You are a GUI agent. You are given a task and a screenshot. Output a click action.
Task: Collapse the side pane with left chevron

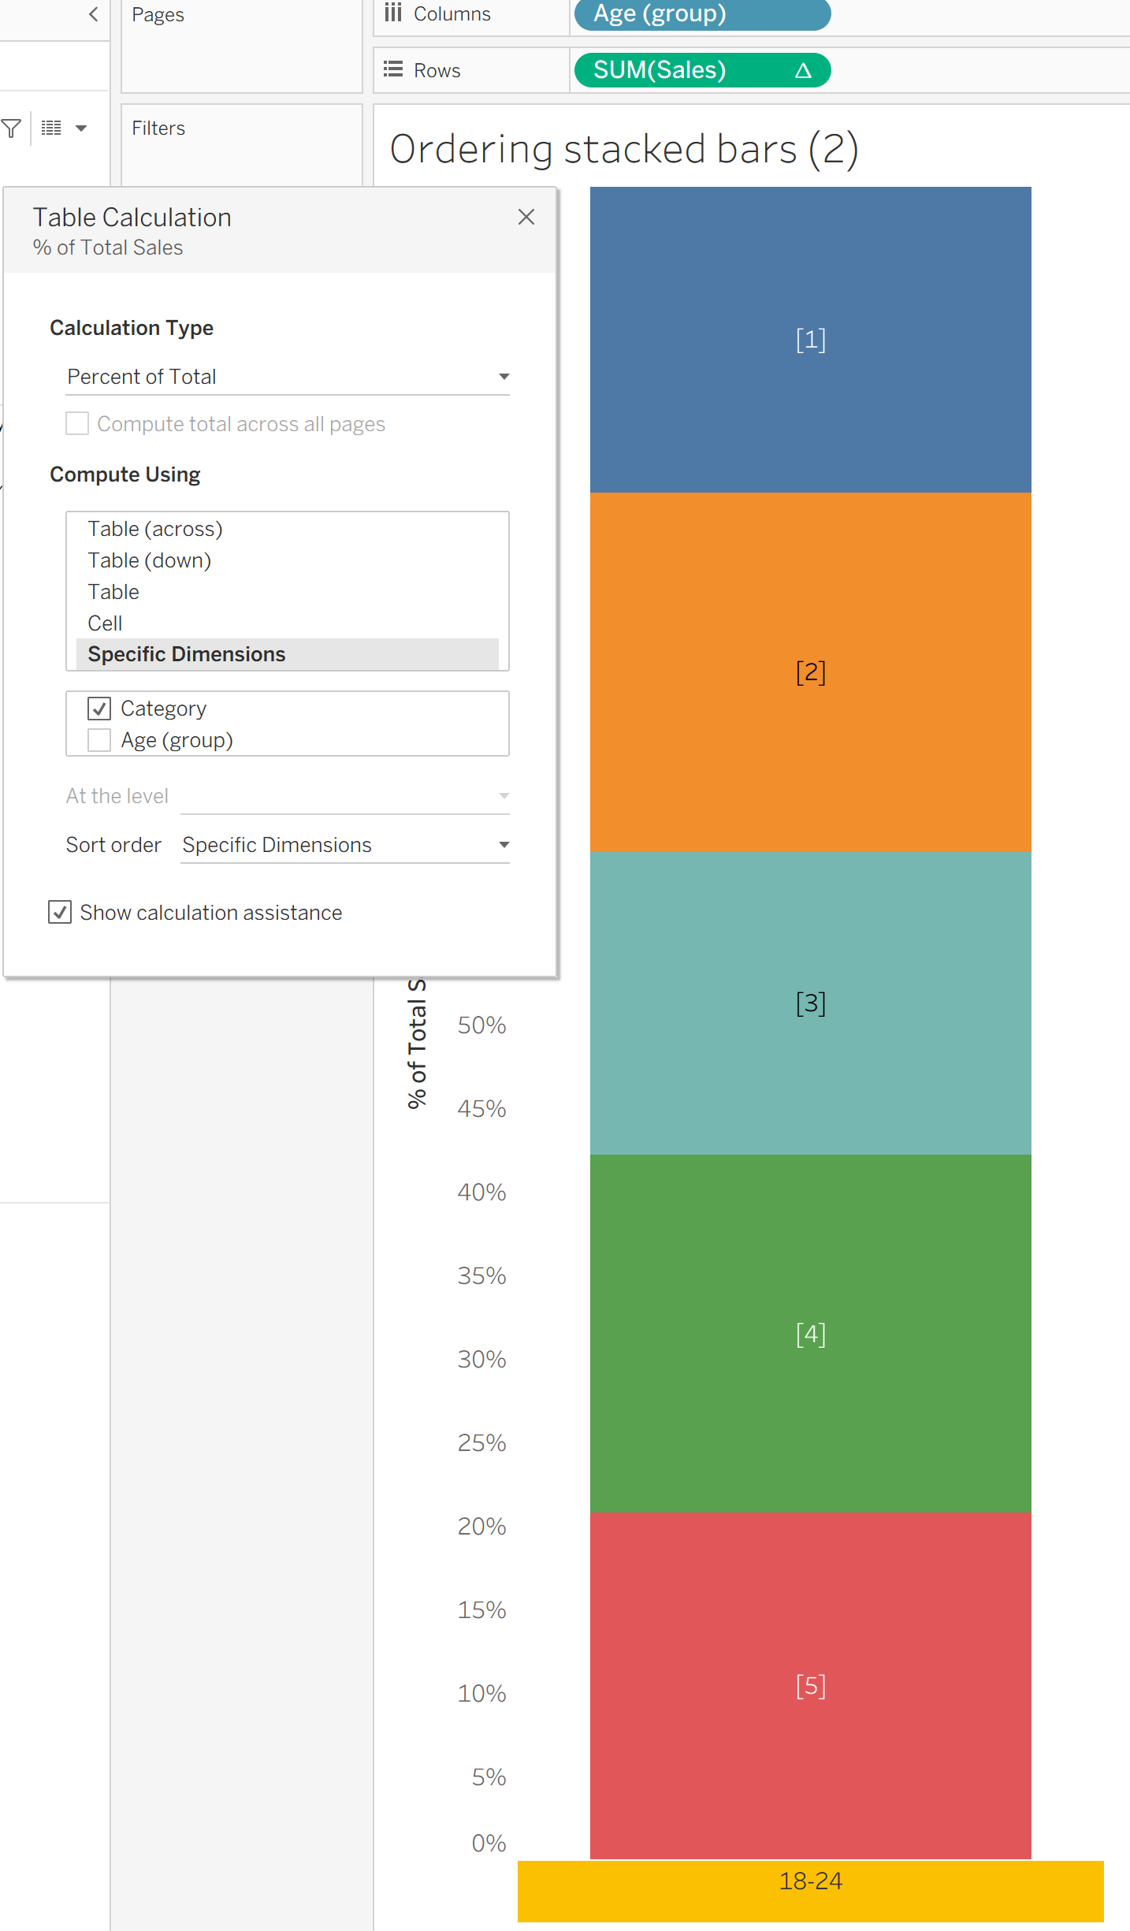pos(93,14)
